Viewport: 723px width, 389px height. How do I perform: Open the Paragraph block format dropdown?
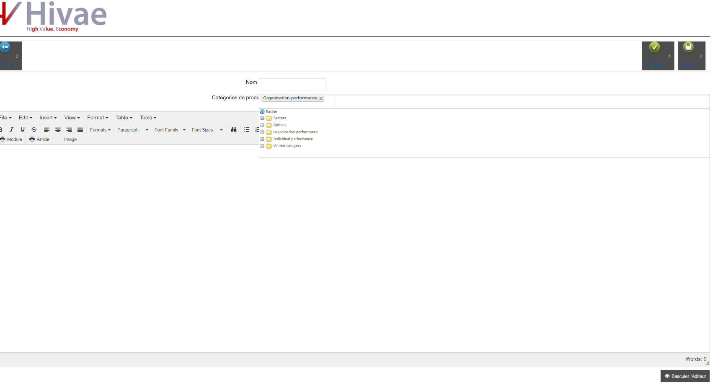133,130
